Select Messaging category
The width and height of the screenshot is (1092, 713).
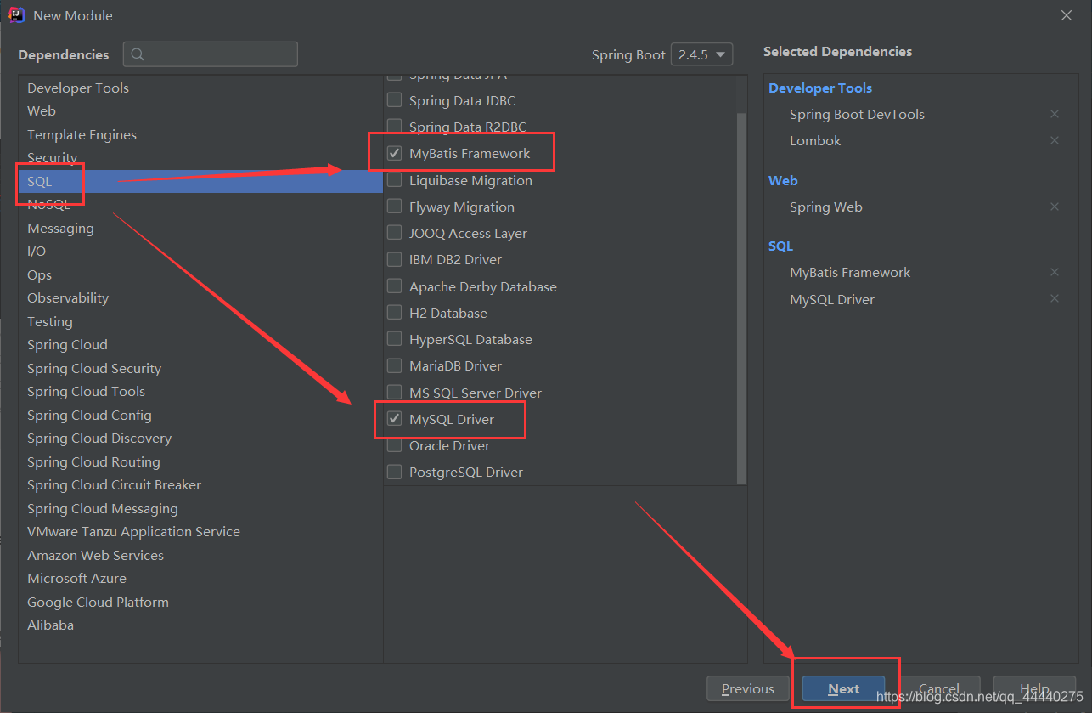point(200,228)
